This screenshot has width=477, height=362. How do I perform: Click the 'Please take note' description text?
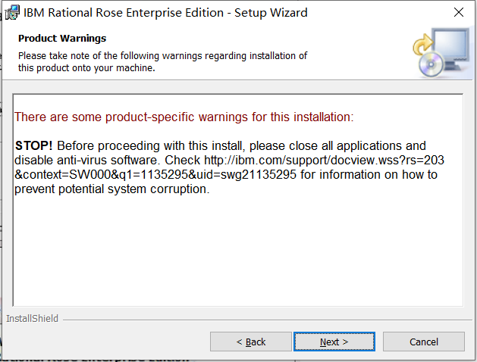pyautogui.click(x=162, y=61)
